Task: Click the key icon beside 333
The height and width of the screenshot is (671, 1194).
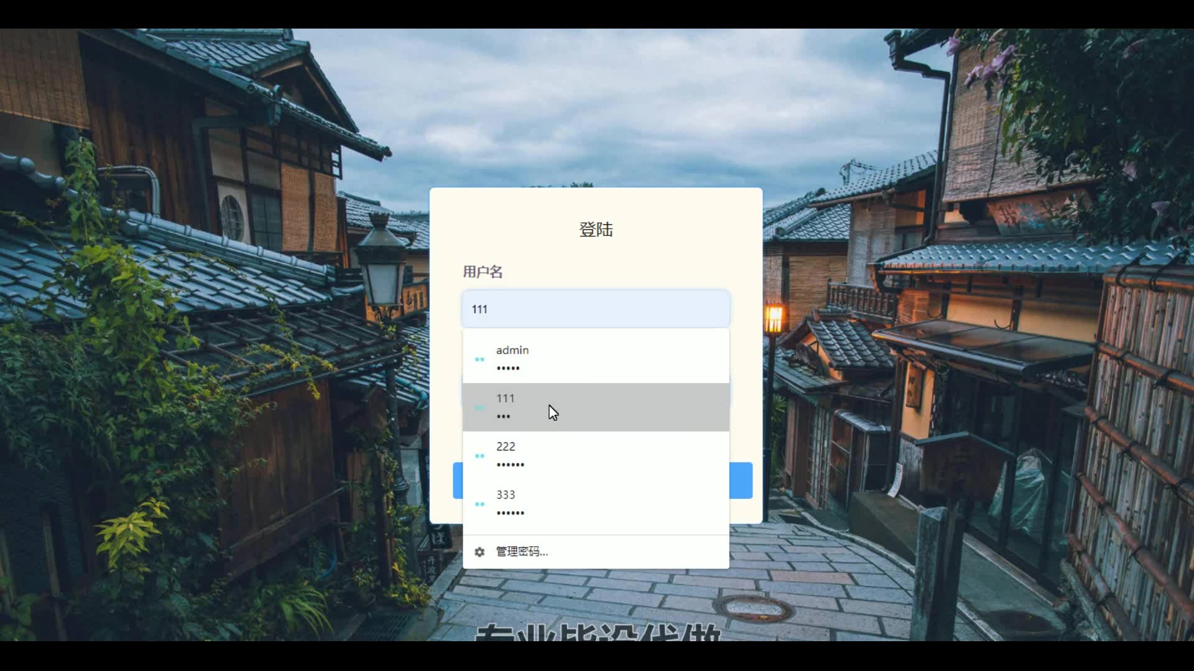Action: (479, 504)
